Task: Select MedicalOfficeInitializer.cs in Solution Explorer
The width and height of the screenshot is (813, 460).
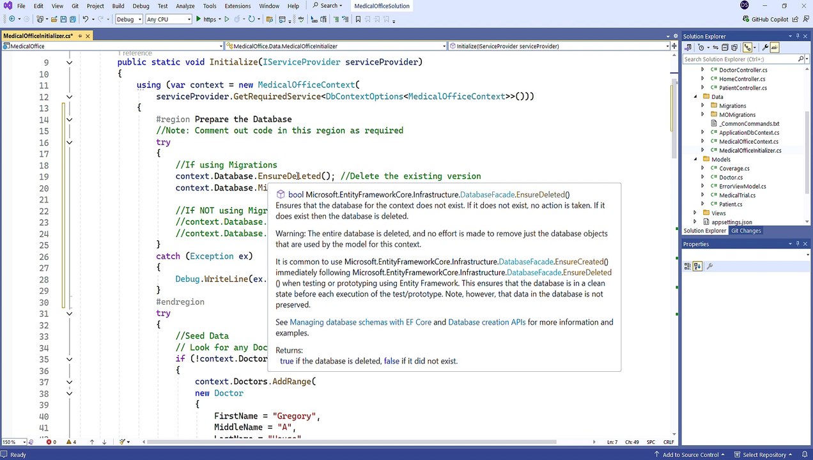Action: (x=750, y=150)
